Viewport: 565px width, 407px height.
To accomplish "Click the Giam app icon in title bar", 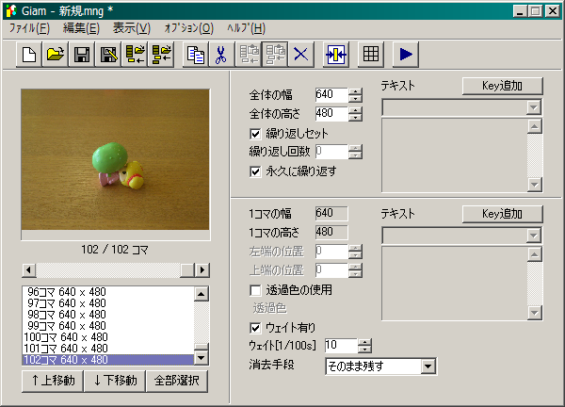I will [11, 10].
